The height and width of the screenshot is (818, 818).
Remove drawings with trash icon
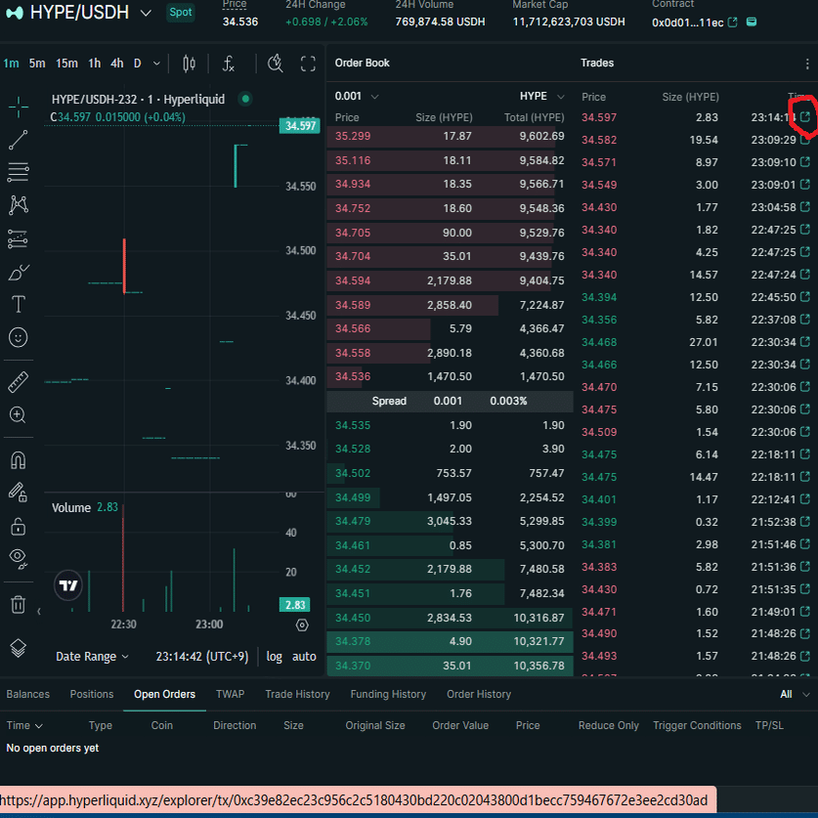(19, 605)
